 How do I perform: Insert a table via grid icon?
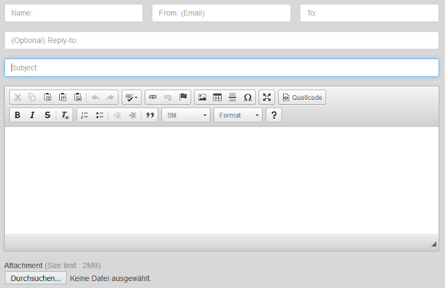(x=218, y=97)
